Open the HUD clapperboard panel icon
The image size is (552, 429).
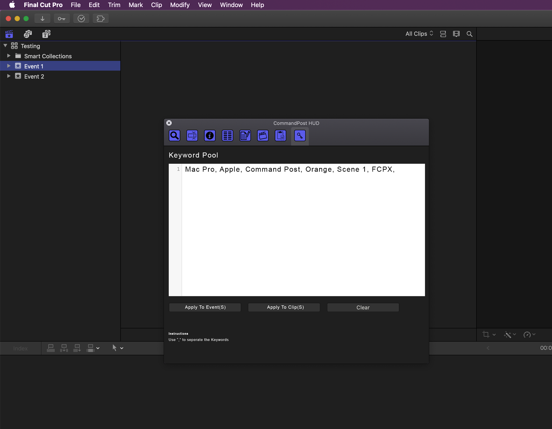point(263,135)
